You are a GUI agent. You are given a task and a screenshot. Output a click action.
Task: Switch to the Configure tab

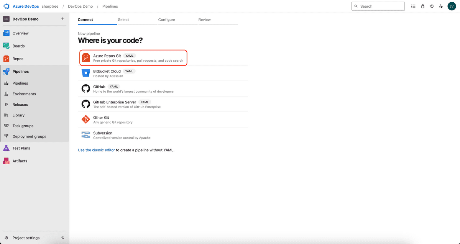tap(166, 20)
